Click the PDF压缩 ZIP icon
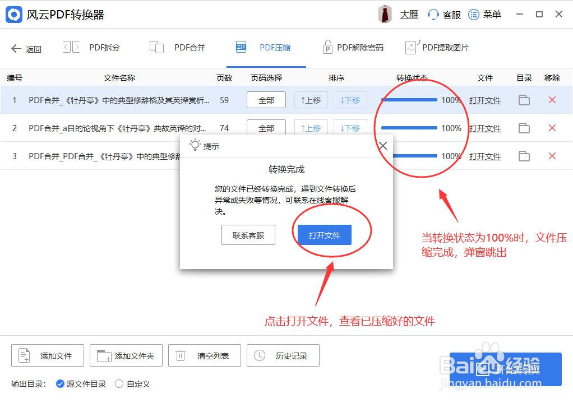This screenshot has width=573, height=403. (x=241, y=47)
